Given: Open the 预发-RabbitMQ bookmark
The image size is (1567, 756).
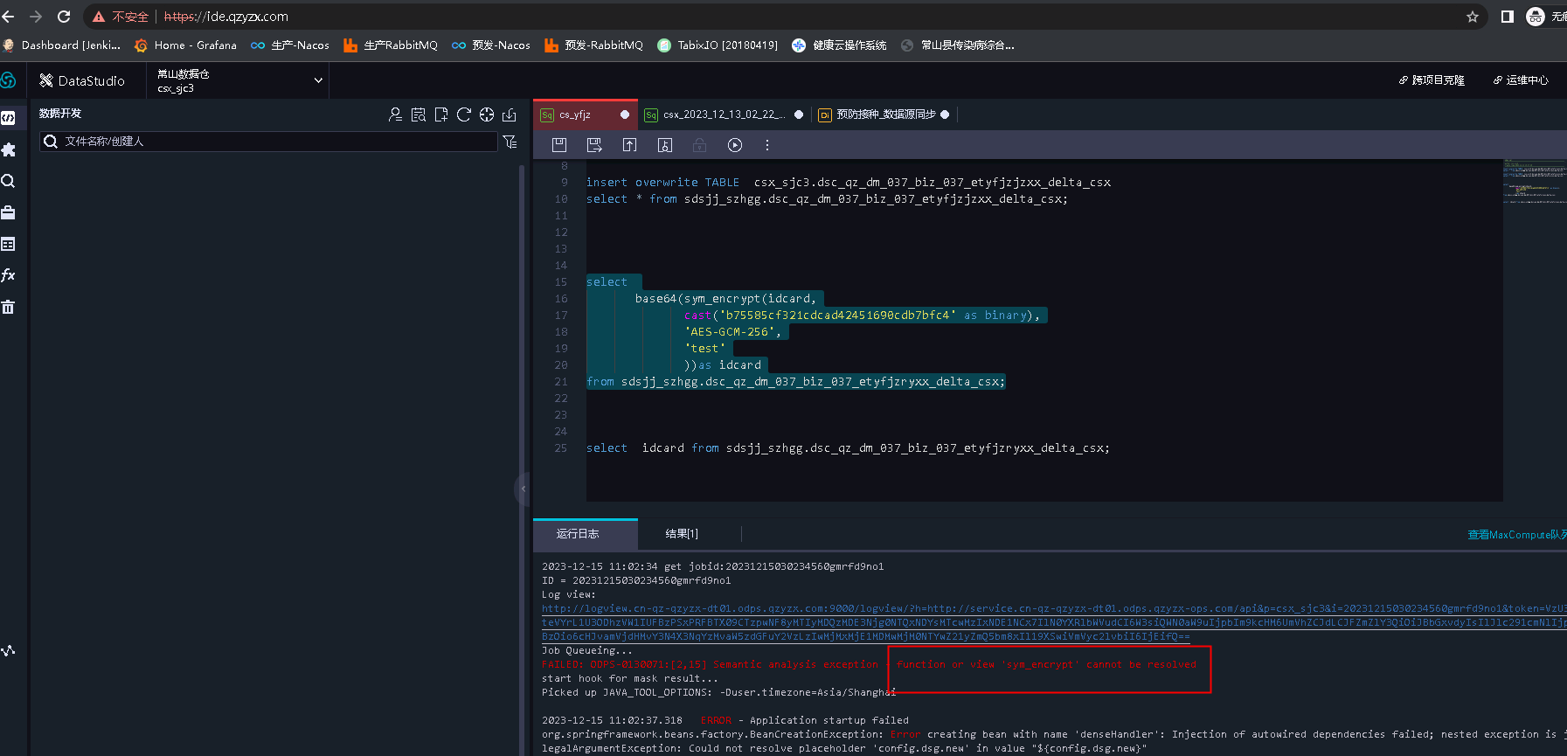Looking at the screenshot, I should (x=593, y=45).
